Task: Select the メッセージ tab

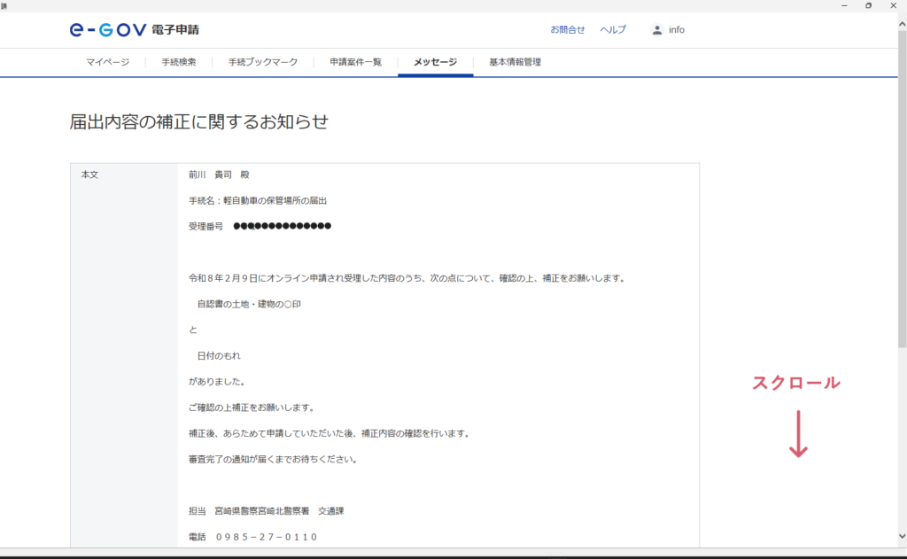Action: (435, 63)
